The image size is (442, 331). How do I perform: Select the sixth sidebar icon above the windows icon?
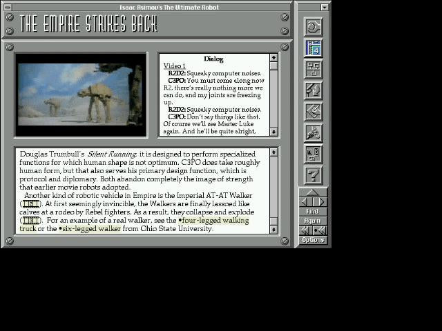pos(313,132)
